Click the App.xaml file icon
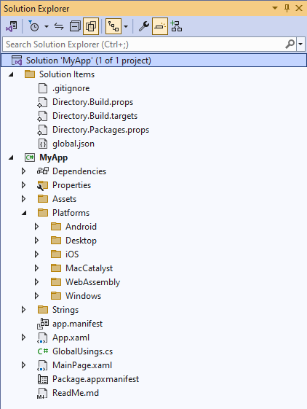307x409 pixels. (42, 338)
